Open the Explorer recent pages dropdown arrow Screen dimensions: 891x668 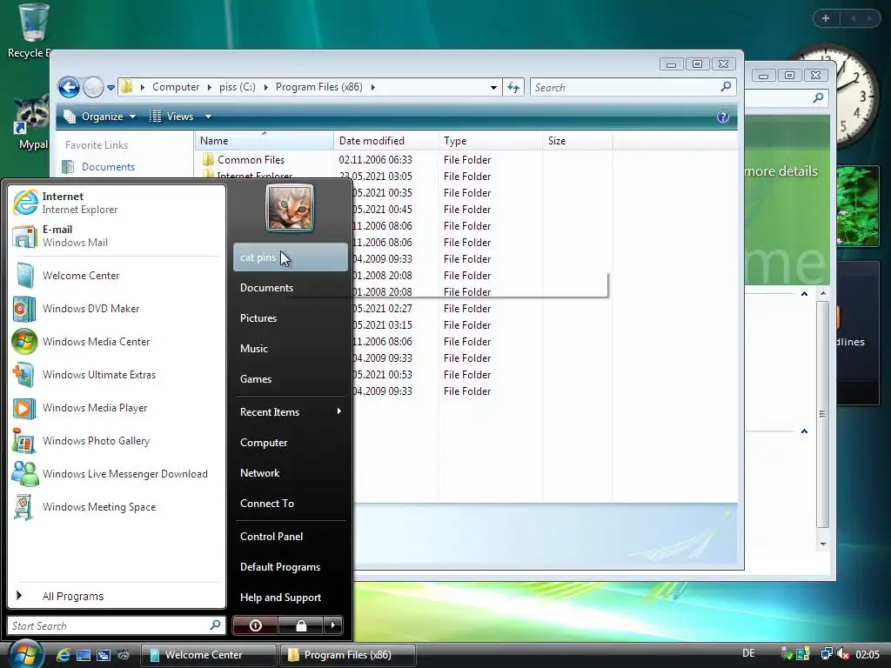111,88
